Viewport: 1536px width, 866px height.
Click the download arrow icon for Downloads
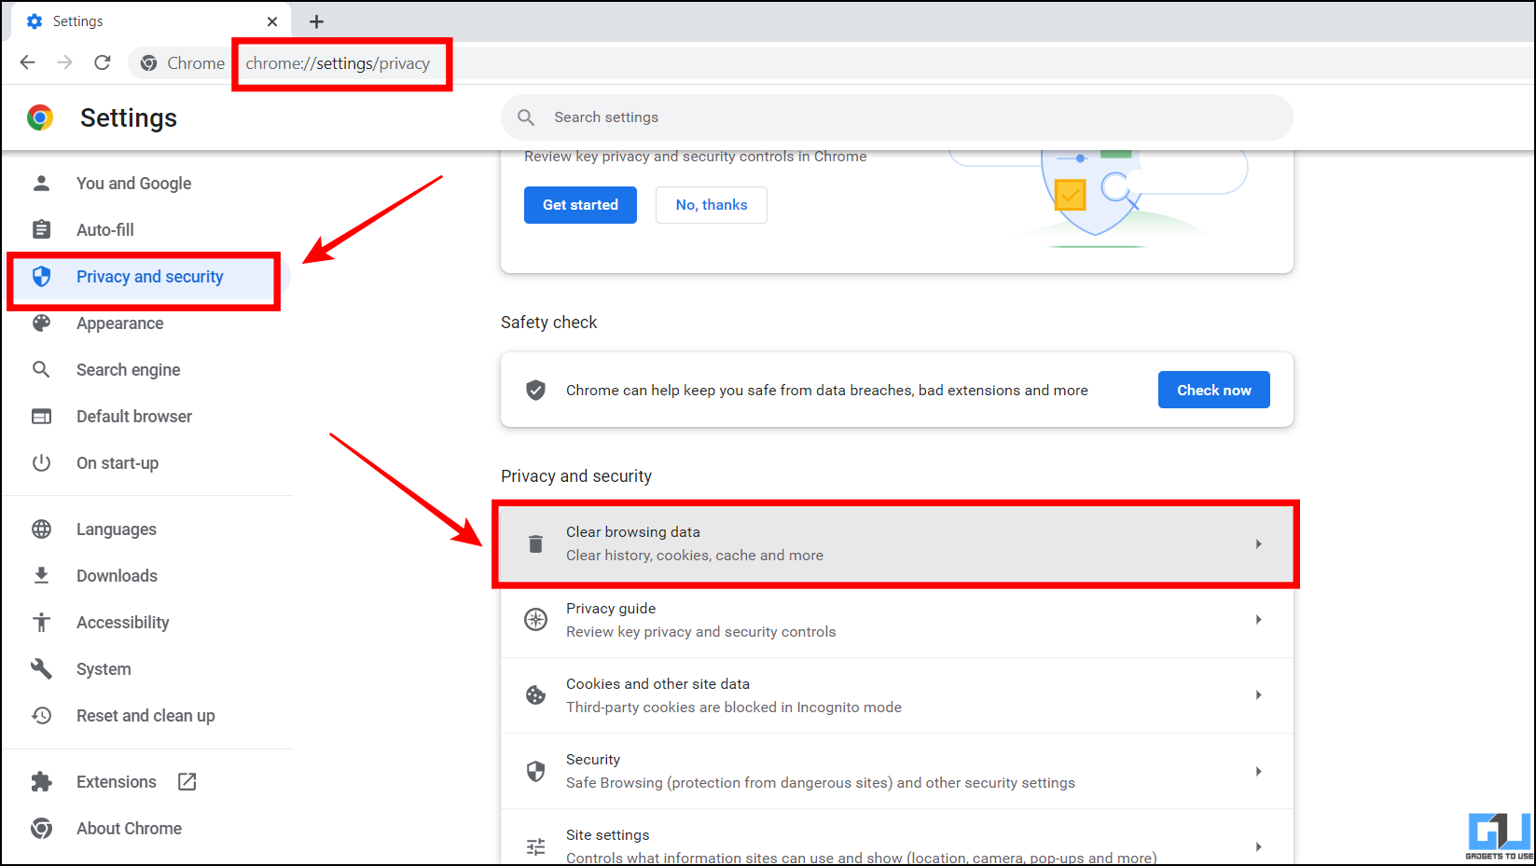point(41,575)
